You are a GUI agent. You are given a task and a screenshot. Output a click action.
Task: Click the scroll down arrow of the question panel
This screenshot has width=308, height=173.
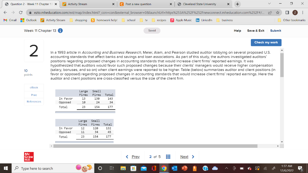click(x=282, y=142)
